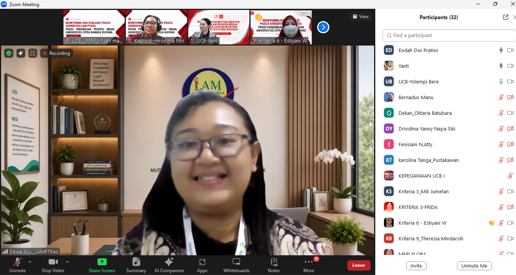Show next page of video thumbnails
516x275 pixels.
click(x=323, y=27)
